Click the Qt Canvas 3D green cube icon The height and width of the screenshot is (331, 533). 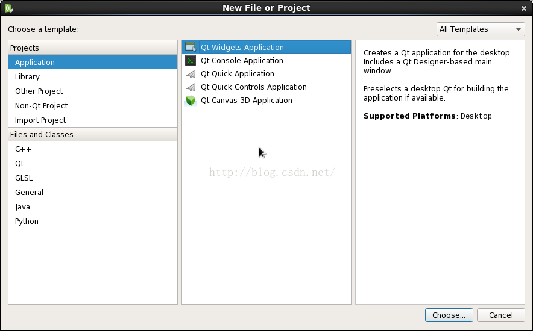click(191, 101)
